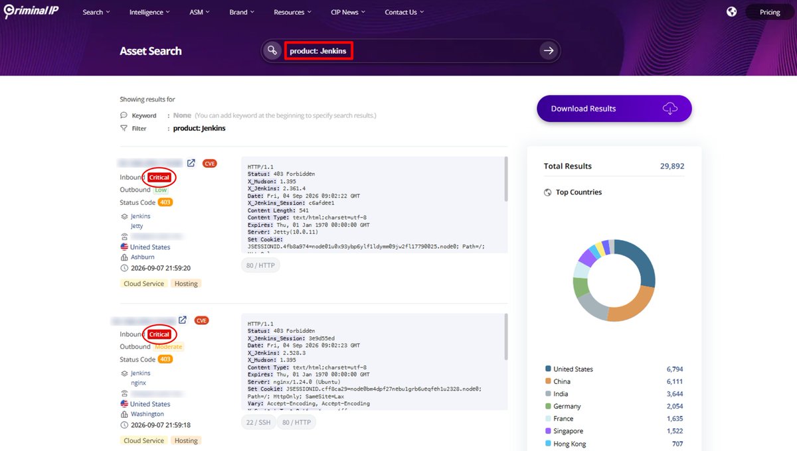Click the United States link in Washington result

pyautogui.click(x=150, y=404)
